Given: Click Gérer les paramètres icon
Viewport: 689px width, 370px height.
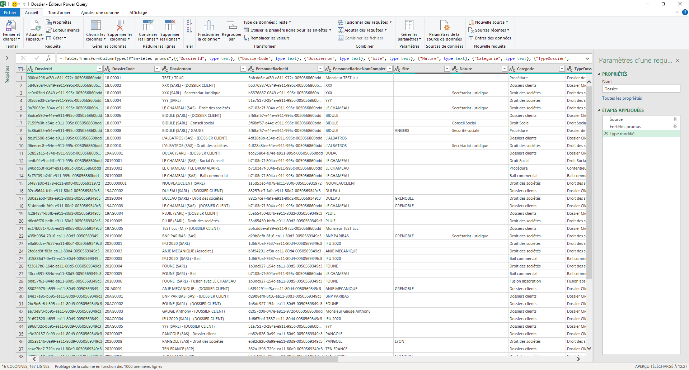Looking at the screenshot, I should coord(409,25).
